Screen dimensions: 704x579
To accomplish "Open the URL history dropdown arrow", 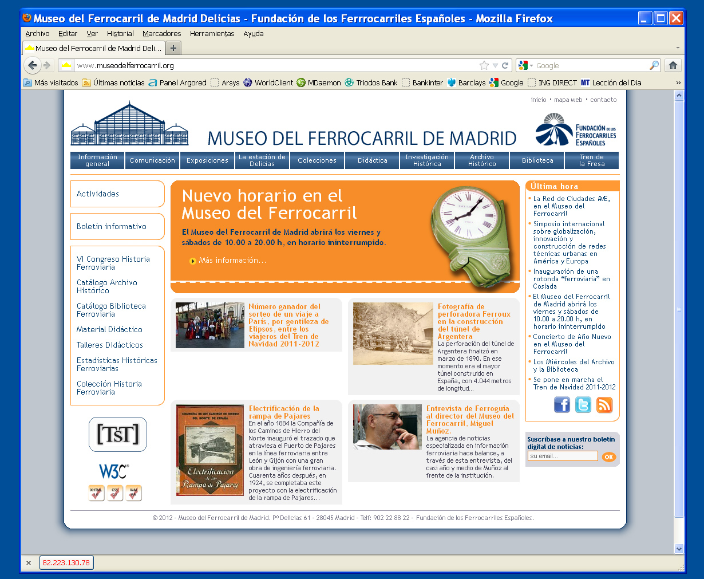I will tap(495, 65).
